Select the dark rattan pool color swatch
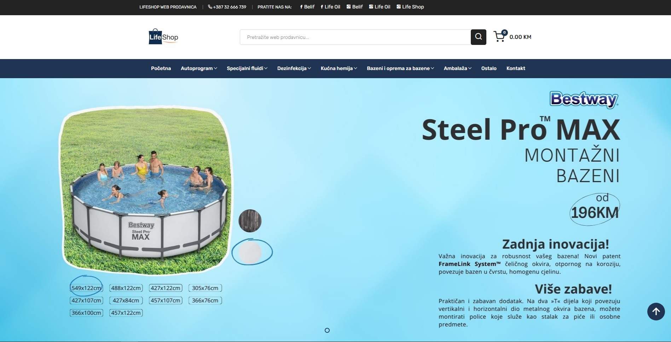 coord(250,221)
